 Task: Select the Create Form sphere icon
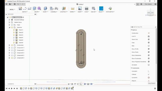(39, 8)
